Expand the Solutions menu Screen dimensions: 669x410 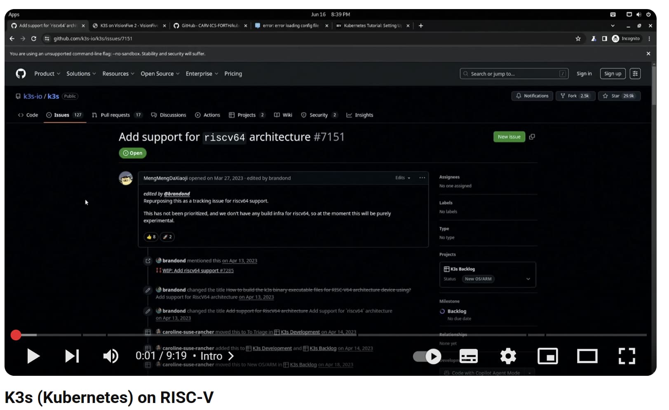tap(81, 74)
